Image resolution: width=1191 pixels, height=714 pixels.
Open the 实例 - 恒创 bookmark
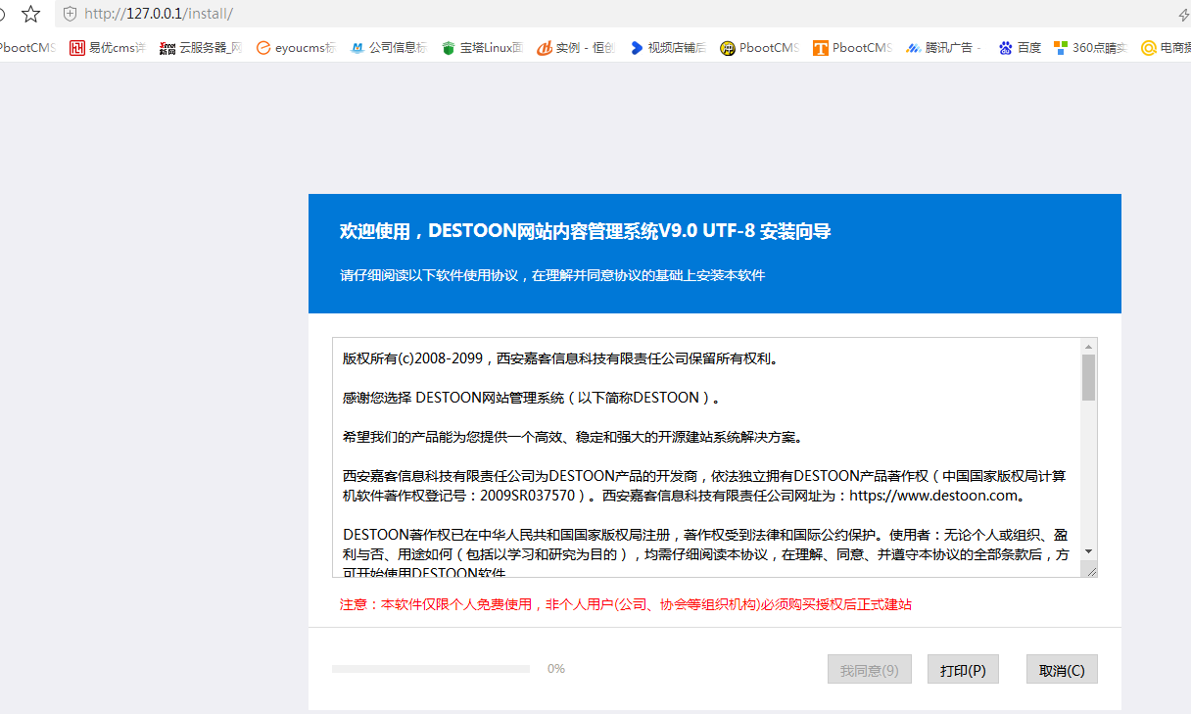coord(576,47)
